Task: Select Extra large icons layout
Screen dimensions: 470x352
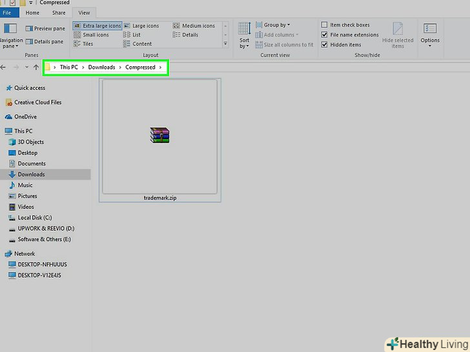Action: point(97,26)
